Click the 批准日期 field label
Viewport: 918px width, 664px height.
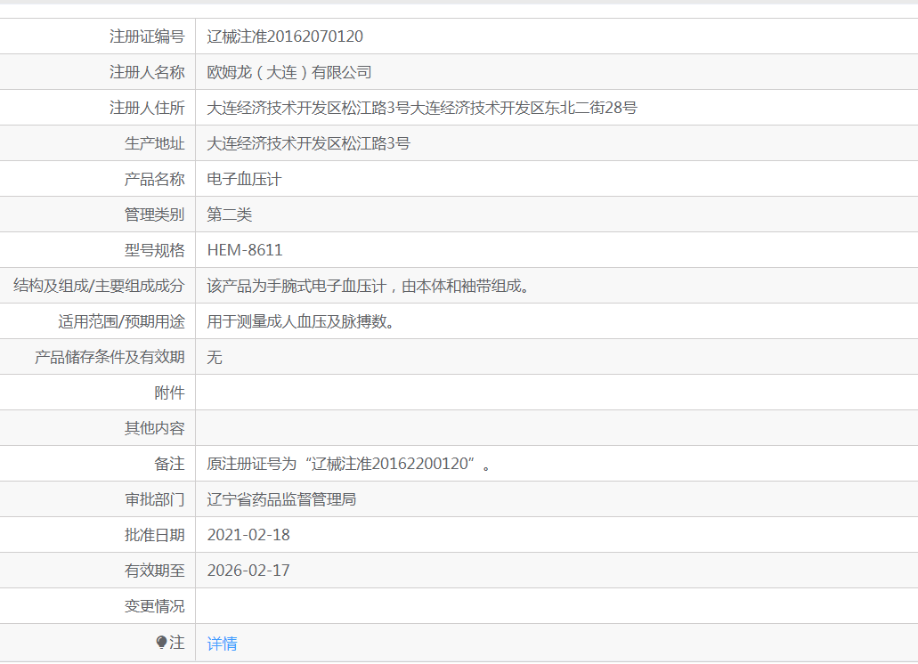click(x=155, y=535)
